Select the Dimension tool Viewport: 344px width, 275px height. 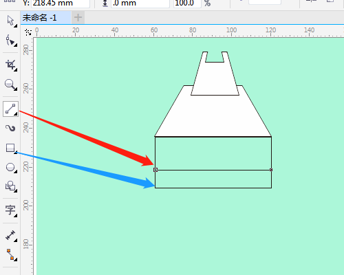10,236
